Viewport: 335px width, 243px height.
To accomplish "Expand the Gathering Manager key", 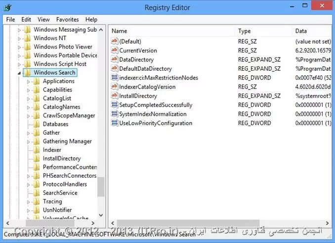I will [x=29, y=142].
